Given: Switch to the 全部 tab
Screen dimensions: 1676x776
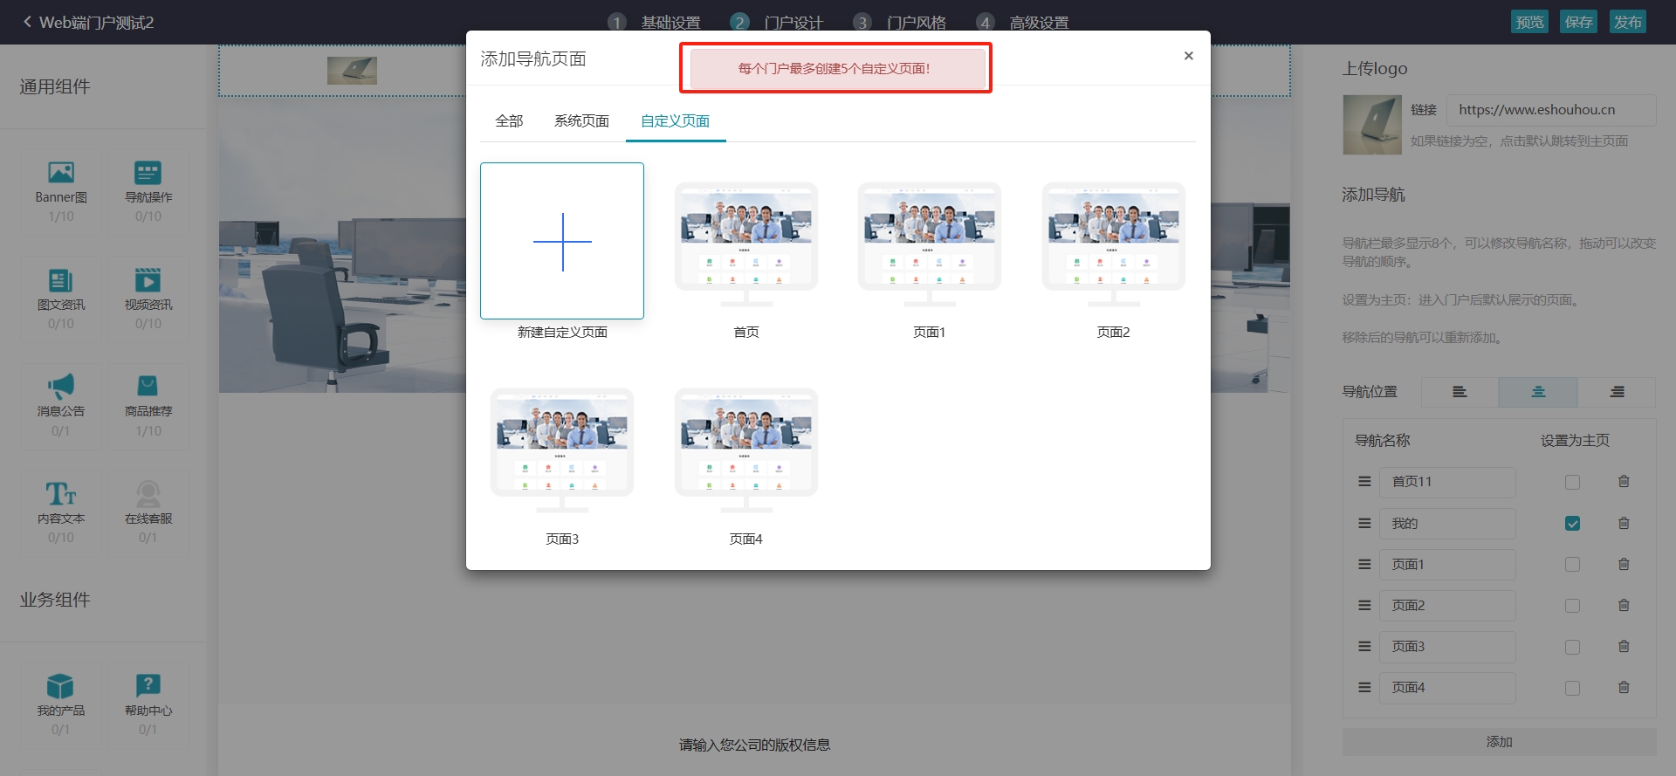Looking at the screenshot, I should (x=509, y=120).
